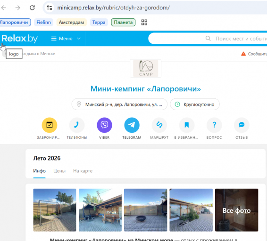Screen dimensions: 267x241
Task: Click the browser back arrow
Action: click(3, 8)
